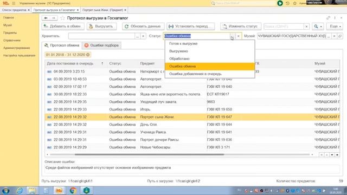
Task: Click the Установить период button
Action: 190,27
